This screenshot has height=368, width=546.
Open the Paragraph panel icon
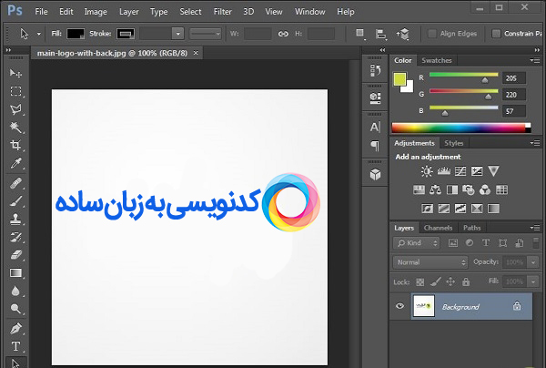point(375,146)
